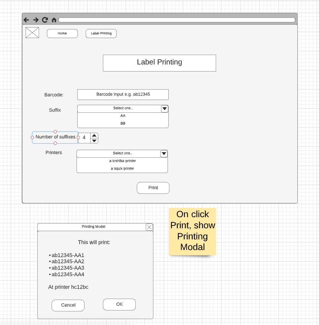Open the Printers dropdown arrow
This screenshot has height=325, width=319.
click(164, 153)
